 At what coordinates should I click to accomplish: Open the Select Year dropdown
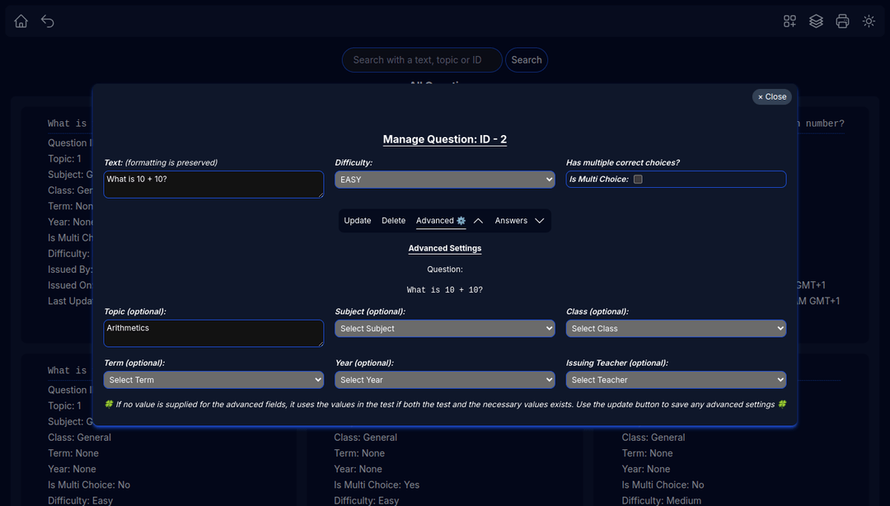click(444, 380)
